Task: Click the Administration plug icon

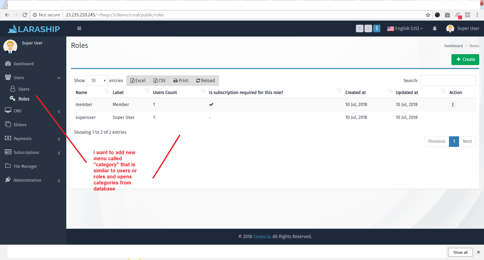Action: (x=8, y=180)
